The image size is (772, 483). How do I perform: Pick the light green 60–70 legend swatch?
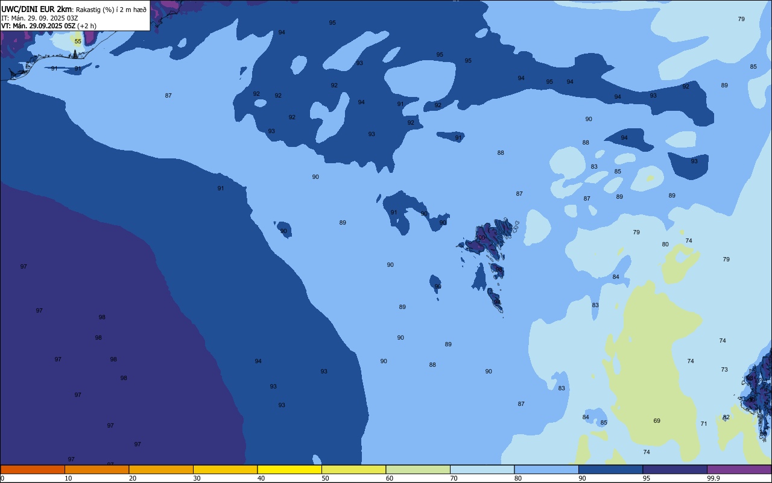418,469
